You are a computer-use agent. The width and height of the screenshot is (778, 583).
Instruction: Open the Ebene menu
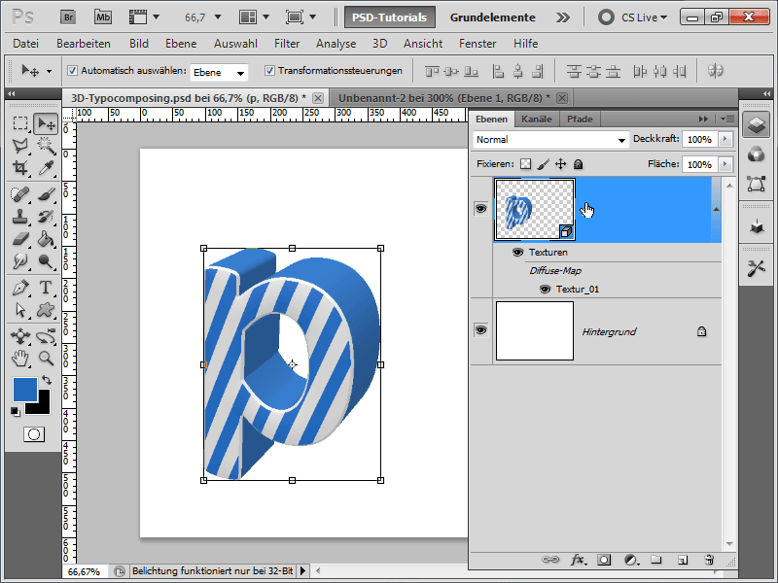(x=181, y=44)
